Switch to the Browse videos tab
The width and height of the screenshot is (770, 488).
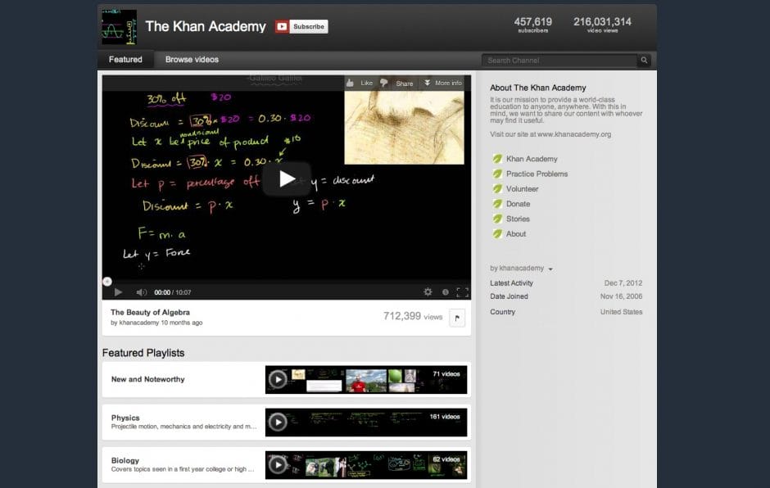tap(192, 60)
